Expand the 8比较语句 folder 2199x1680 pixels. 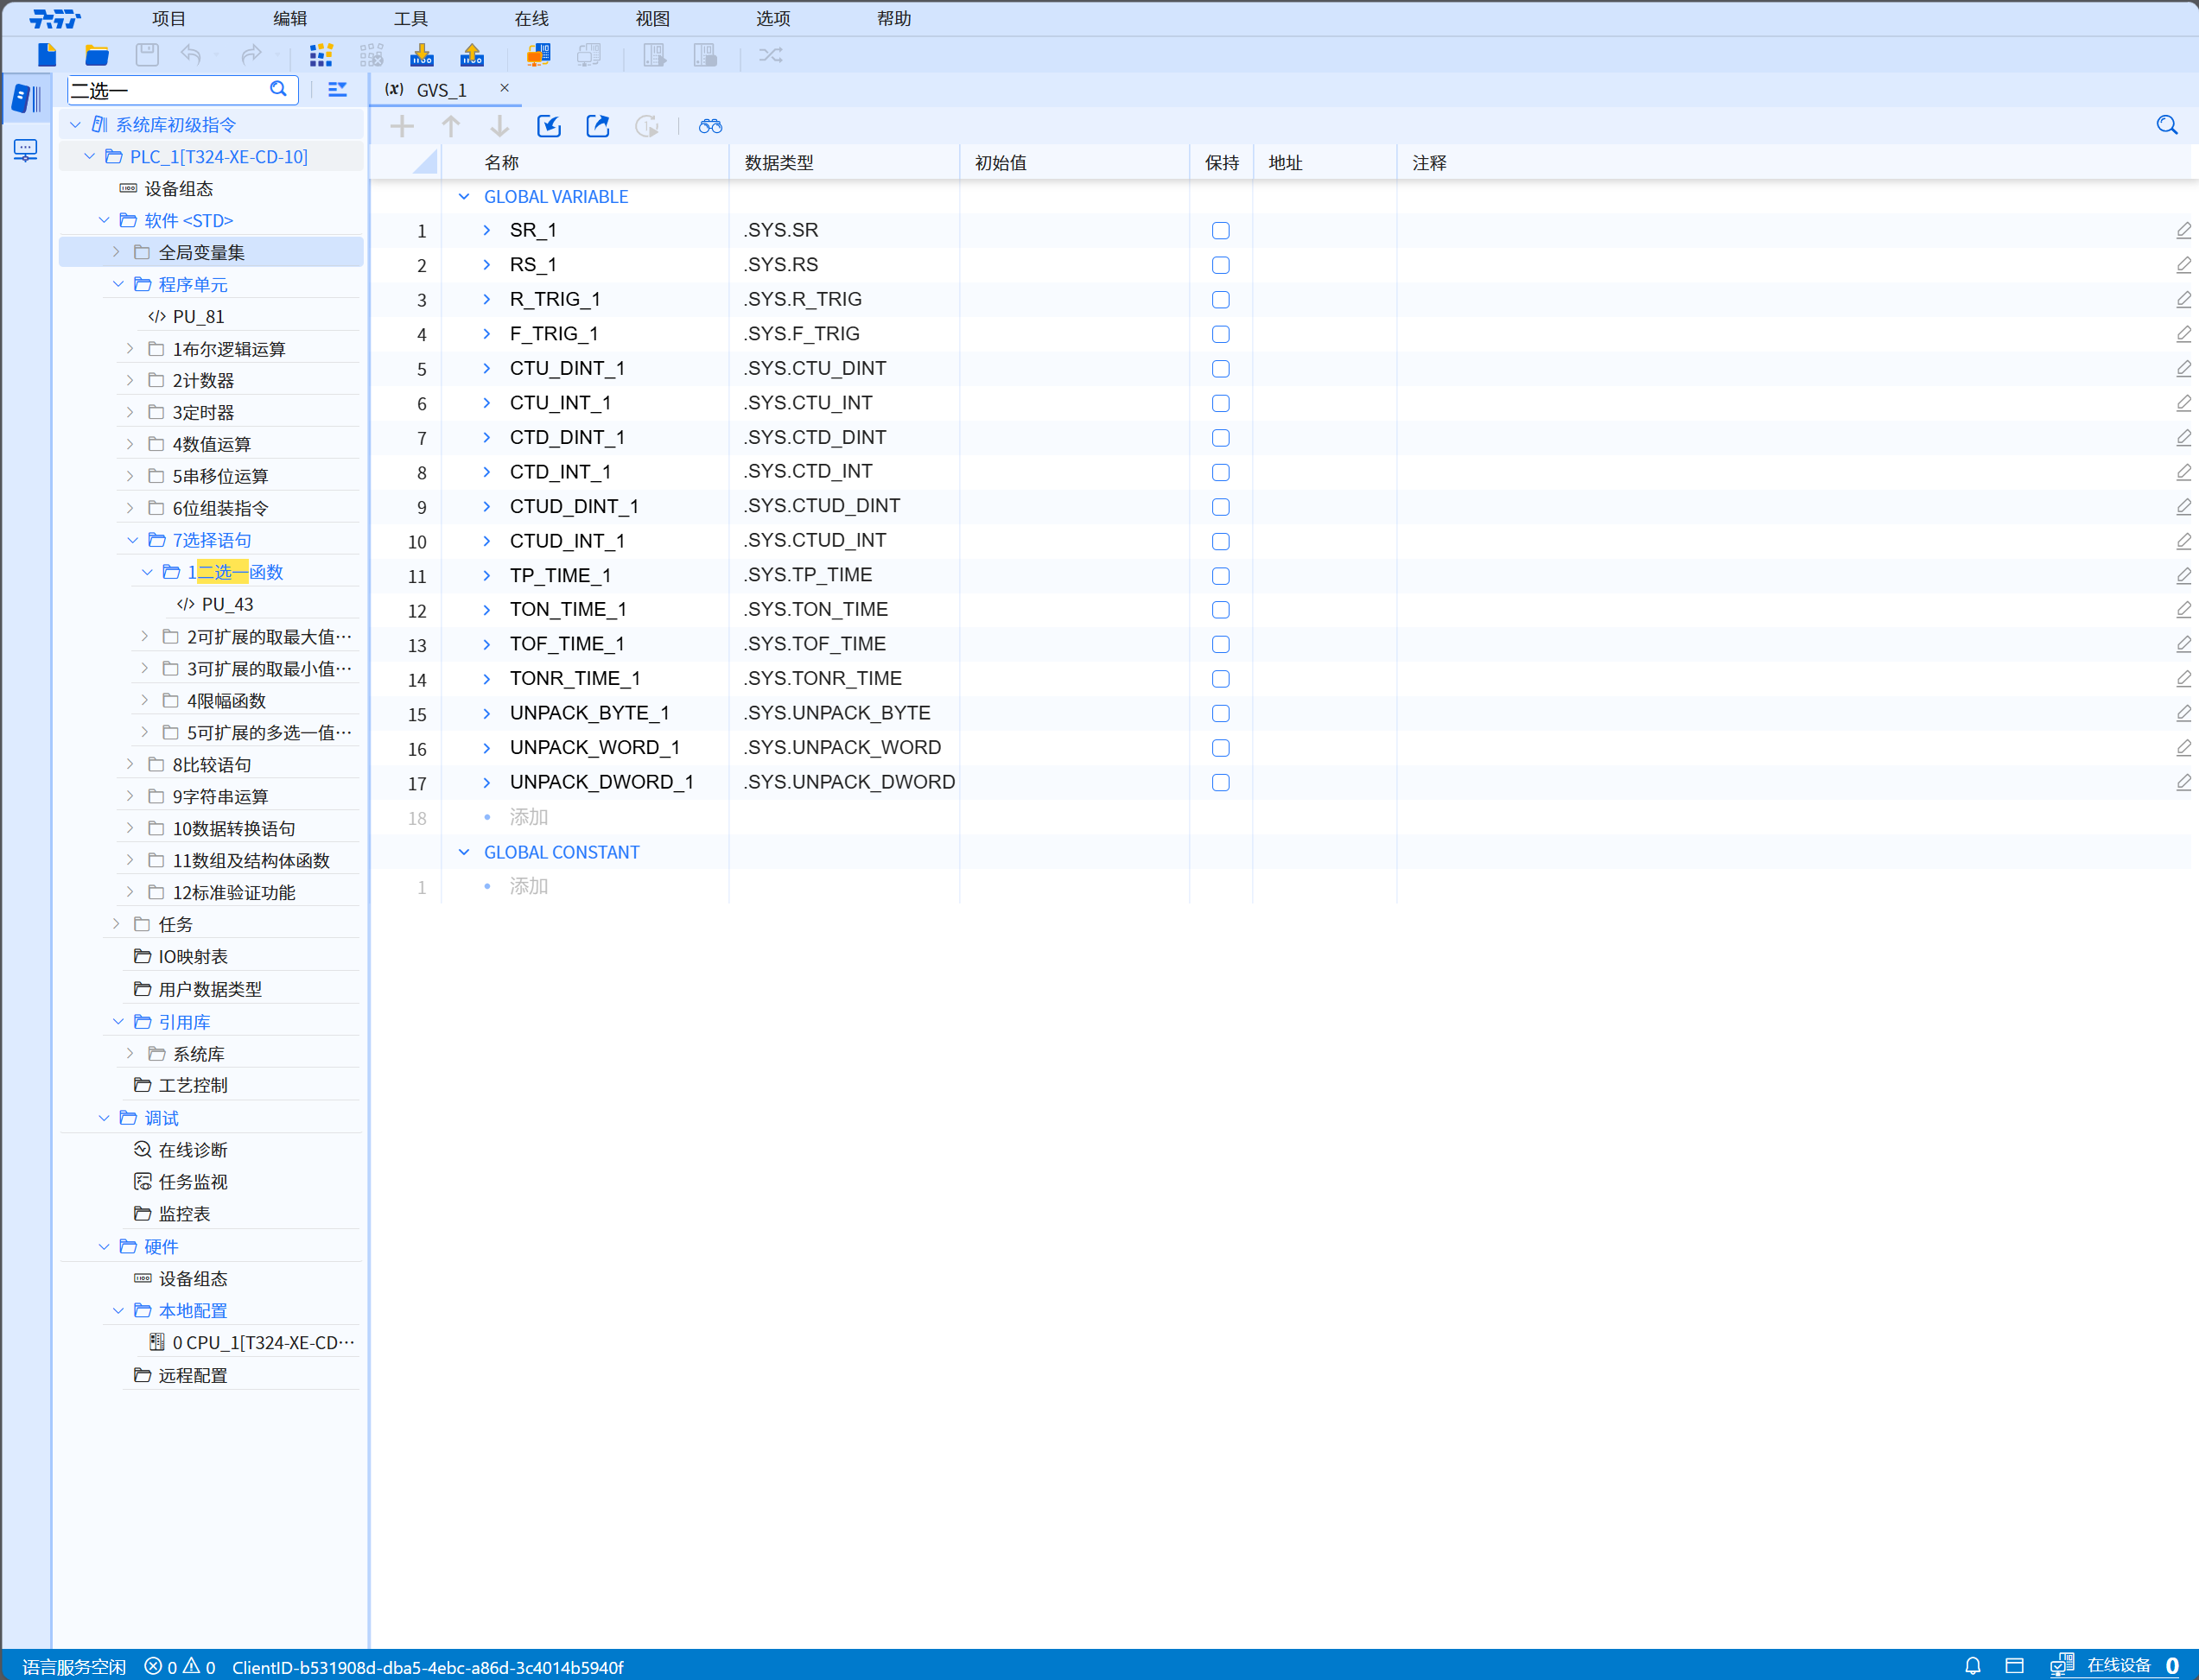(x=130, y=764)
